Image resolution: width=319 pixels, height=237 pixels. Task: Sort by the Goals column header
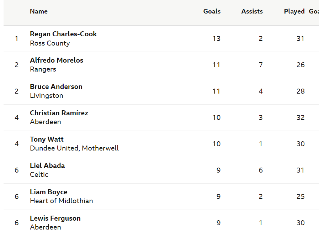tap(212, 11)
